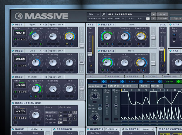The image size is (182, 135).
Task: Switch to the KTR OSC tab
Action: pyautogui.click(x=115, y=76)
